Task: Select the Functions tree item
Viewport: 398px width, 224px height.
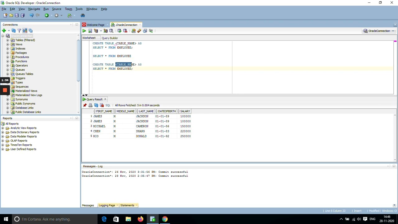Action: click(x=21, y=61)
